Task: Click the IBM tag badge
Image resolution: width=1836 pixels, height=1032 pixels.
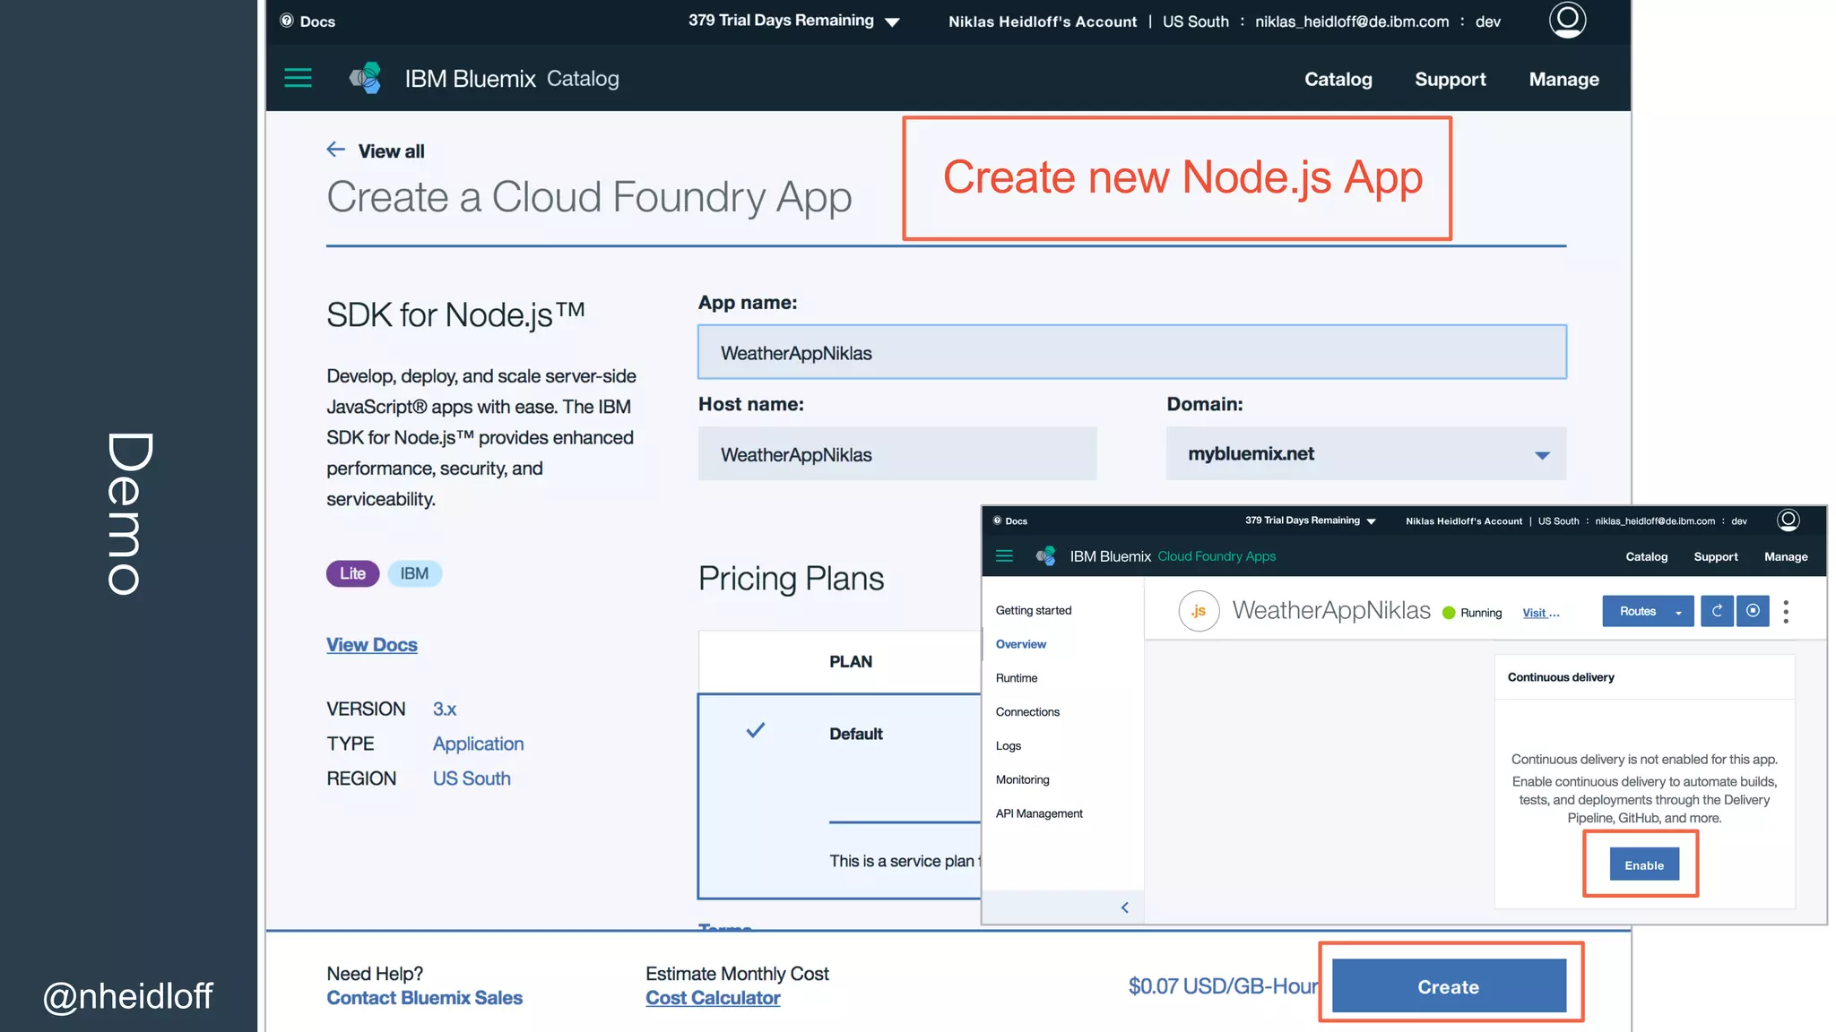Action: coord(414,573)
